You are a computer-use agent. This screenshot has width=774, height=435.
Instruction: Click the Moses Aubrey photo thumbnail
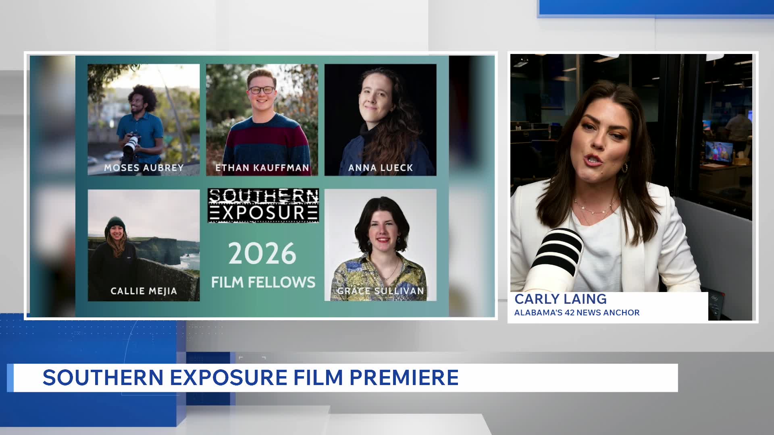coord(144,120)
